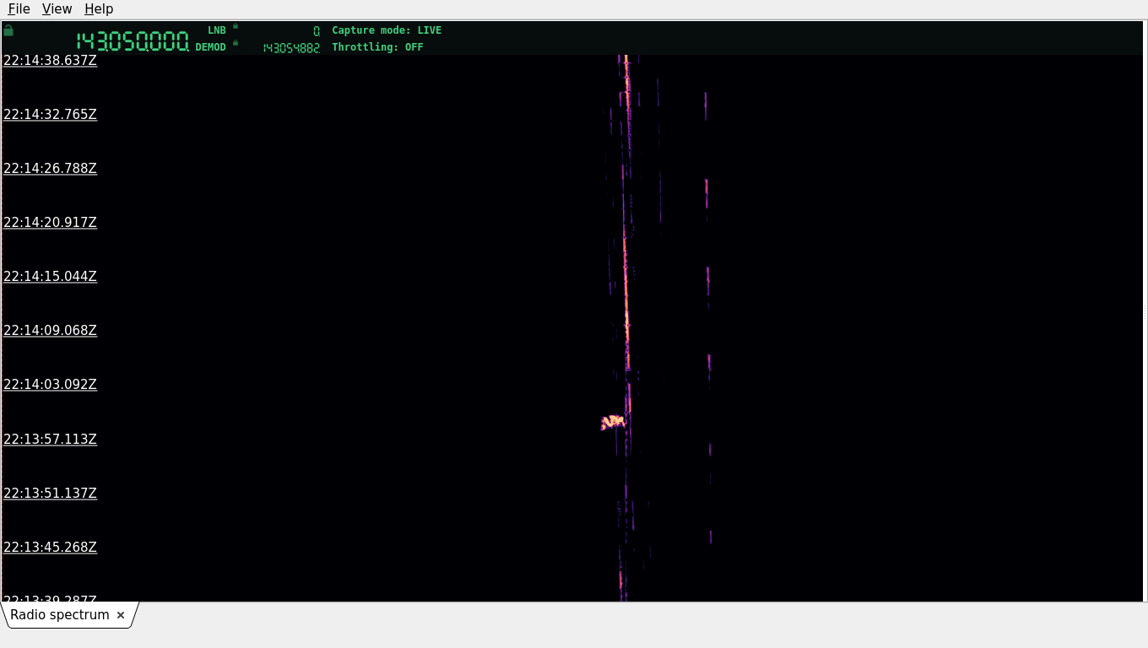Close the Radio spectrum tab
The width and height of the screenshot is (1148, 648).
click(121, 615)
